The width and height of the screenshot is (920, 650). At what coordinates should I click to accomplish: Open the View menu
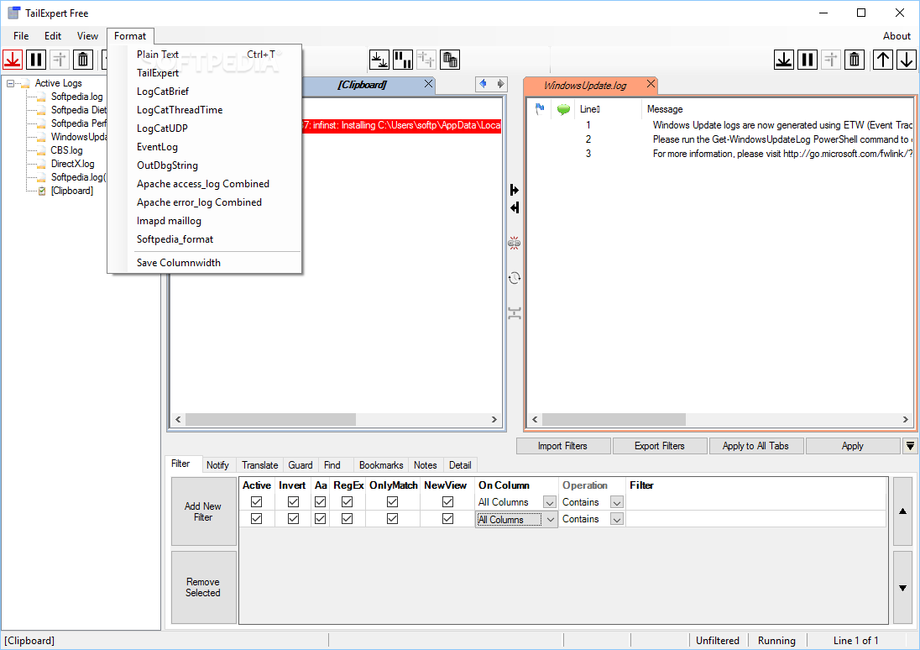(87, 36)
